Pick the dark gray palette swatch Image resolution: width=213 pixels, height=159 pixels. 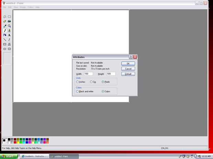coord(12,140)
